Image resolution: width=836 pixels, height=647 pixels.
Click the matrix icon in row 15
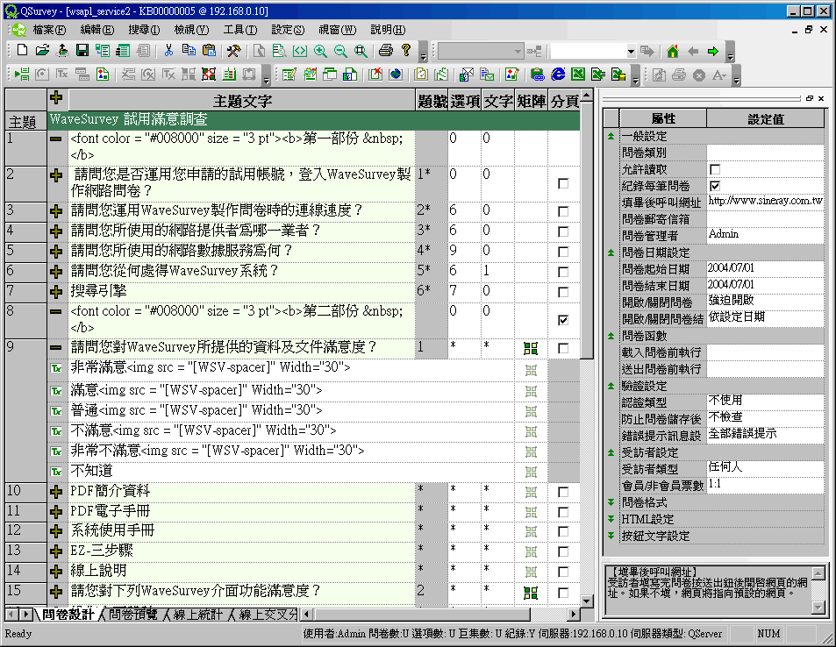[531, 592]
